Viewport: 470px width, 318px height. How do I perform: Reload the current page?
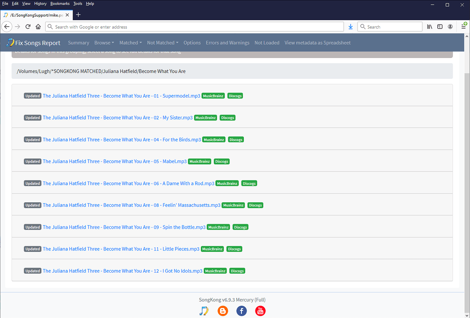coord(28,27)
